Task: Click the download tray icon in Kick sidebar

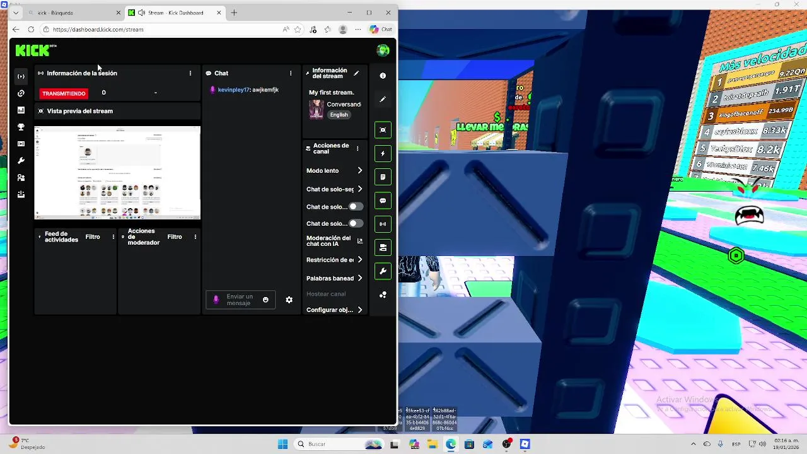Action: [21, 194]
